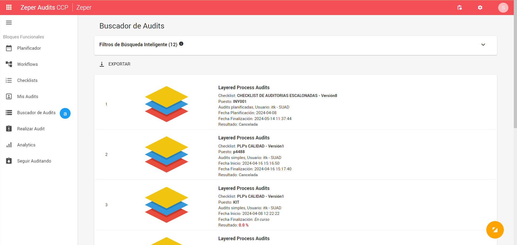Click checklist 'CHECKLIST DE AUDITORIAS ESCALONADAS - Versión8'
The height and width of the screenshot is (245, 517).
[287, 96]
